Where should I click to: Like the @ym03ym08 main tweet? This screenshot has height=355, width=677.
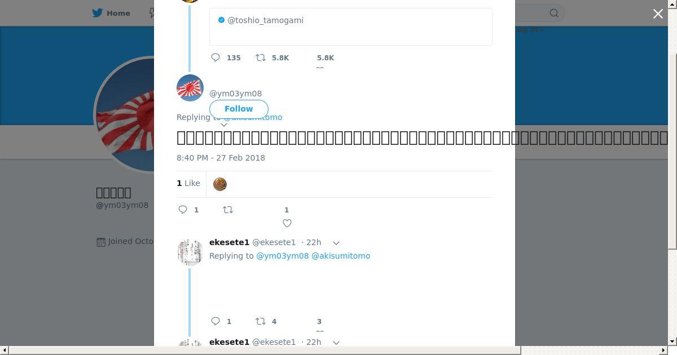(x=287, y=223)
